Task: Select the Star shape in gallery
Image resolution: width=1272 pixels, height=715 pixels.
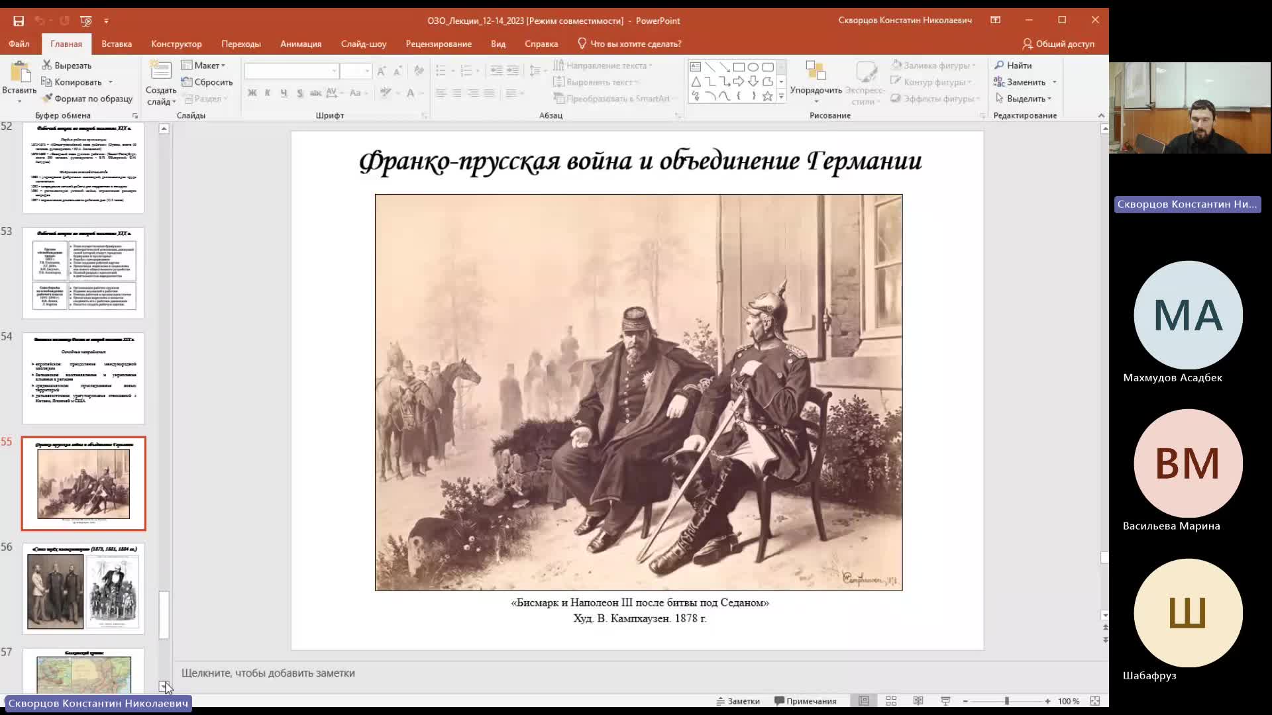Action: [768, 96]
